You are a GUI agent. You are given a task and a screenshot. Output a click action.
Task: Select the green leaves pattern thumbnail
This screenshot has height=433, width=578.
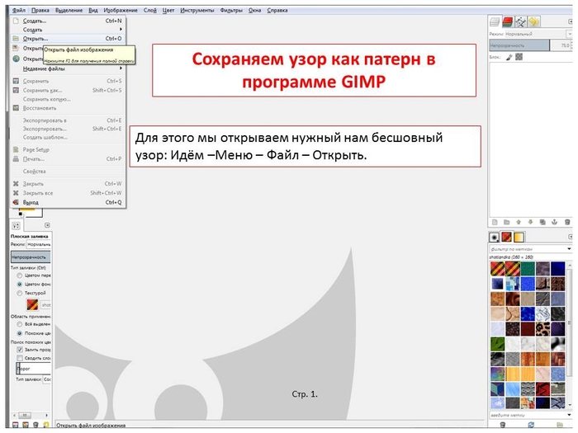coord(497,344)
